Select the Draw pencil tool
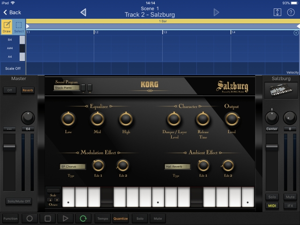The image size is (300, 225). click(x=7, y=26)
